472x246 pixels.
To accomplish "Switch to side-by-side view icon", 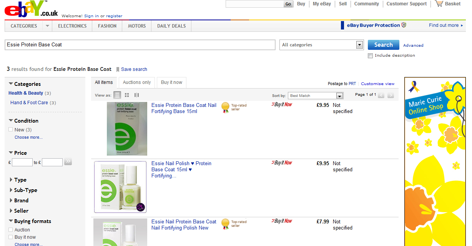I will point(136,95).
